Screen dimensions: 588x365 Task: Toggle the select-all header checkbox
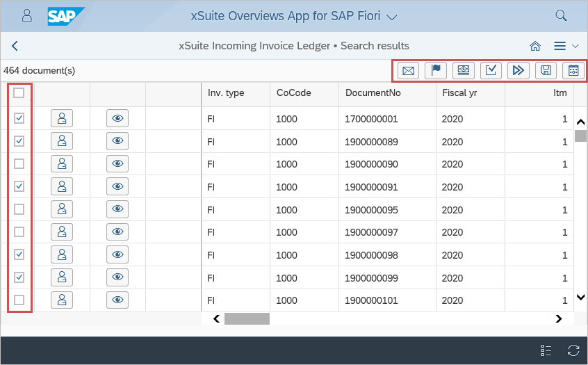pos(19,92)
